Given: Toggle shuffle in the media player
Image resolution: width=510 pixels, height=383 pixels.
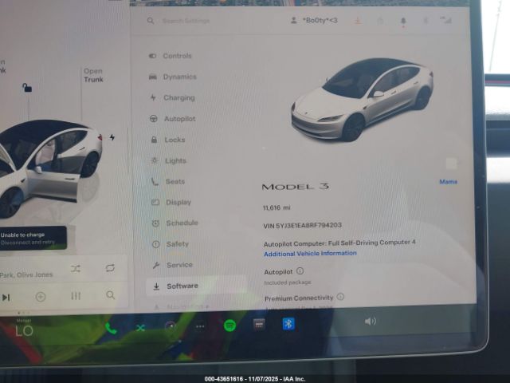Looking at the screenshot, I should (x=75, y=269).
